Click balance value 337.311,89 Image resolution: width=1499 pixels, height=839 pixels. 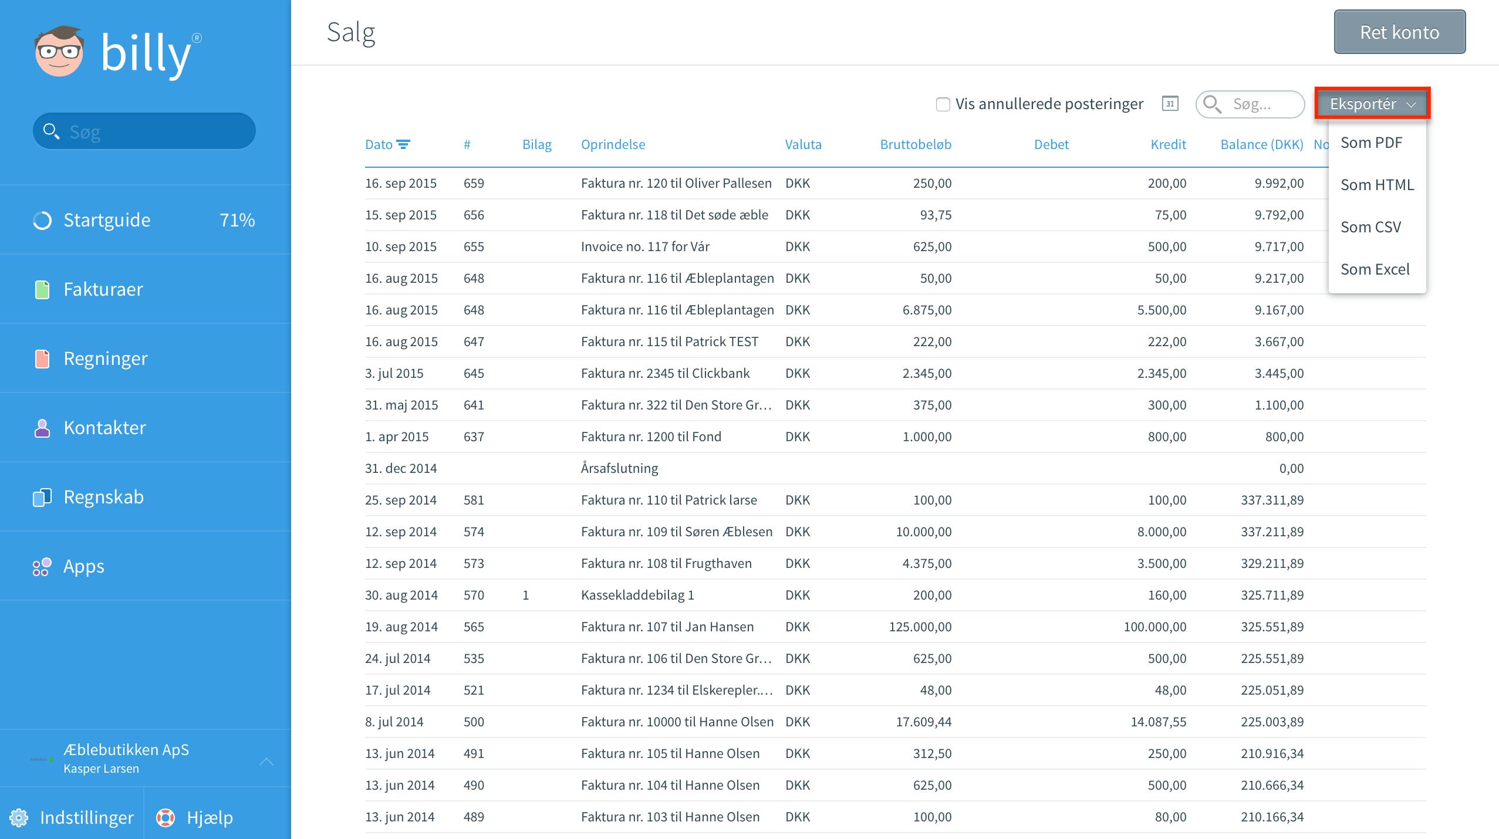point(1272,500)
